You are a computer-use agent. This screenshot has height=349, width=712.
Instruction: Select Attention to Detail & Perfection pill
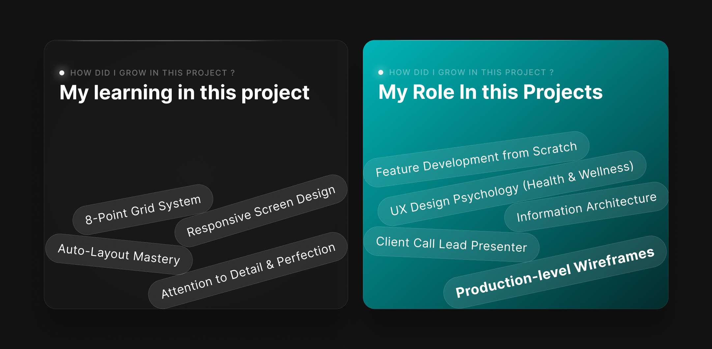(248, 271)
